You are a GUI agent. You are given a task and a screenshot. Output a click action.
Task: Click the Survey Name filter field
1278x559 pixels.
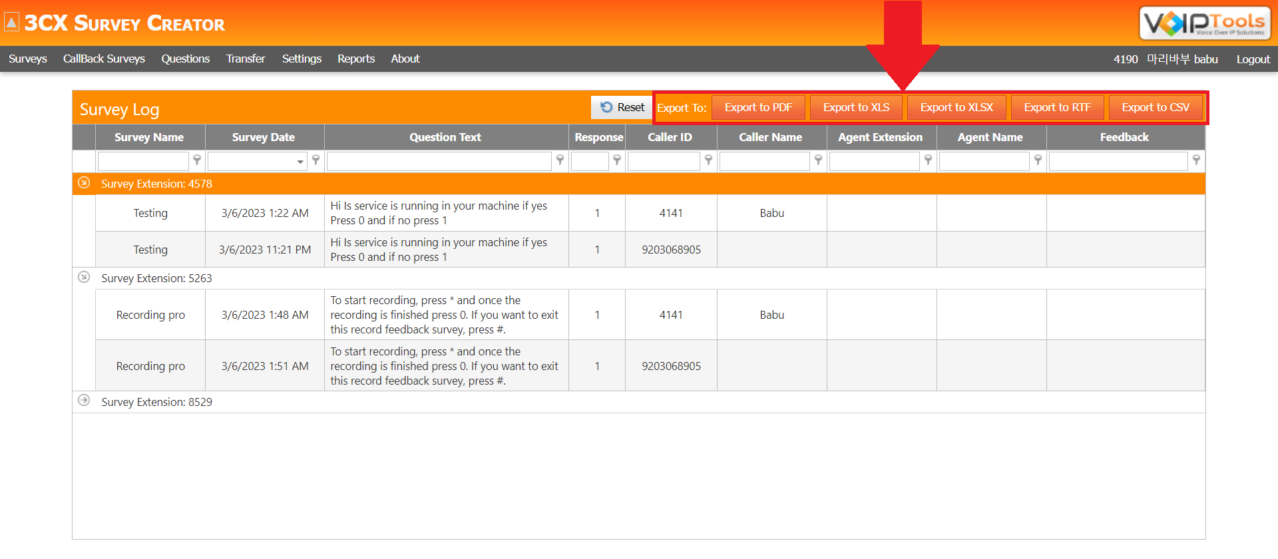(143, 161)
